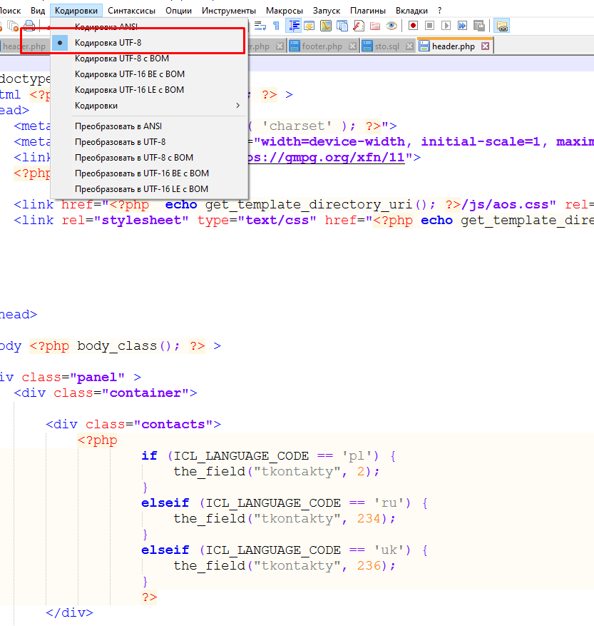Screen dimensions: 594x626
Task: Click the show all characters pilcrow icon
Action: click(276, 26)
